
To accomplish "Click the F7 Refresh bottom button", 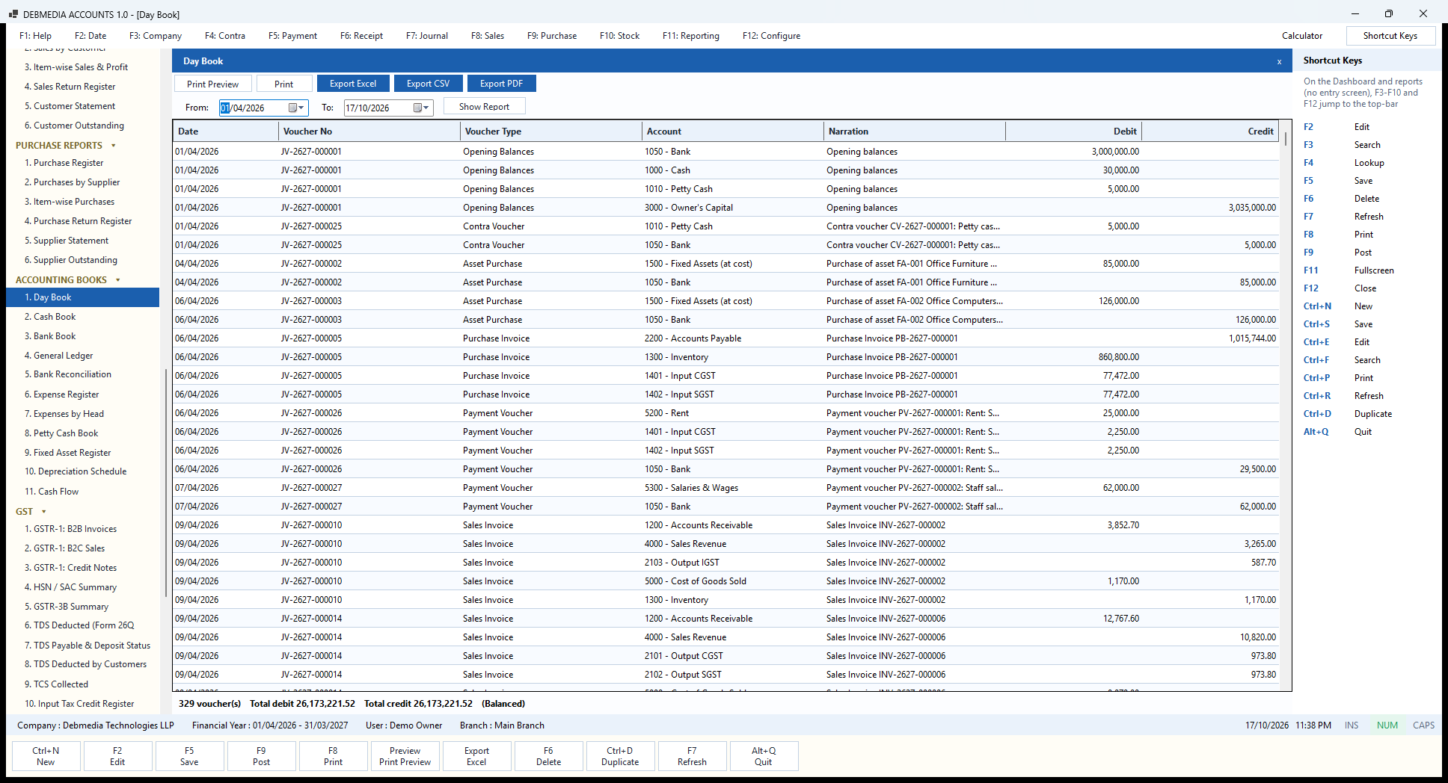I will point(692,756).
